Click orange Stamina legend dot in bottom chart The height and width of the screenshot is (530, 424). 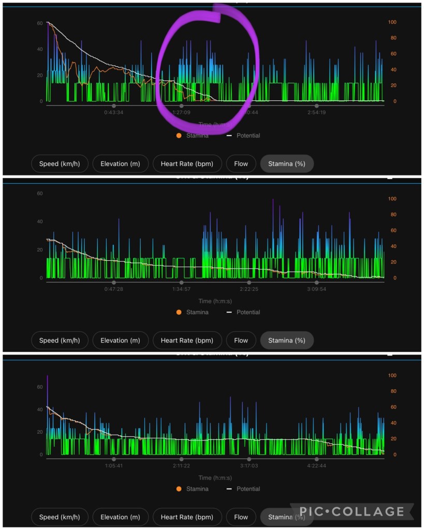[x=179, y=489]
